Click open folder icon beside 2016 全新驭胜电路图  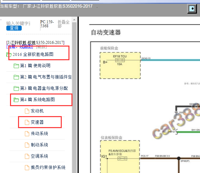(x=9, y=55)
